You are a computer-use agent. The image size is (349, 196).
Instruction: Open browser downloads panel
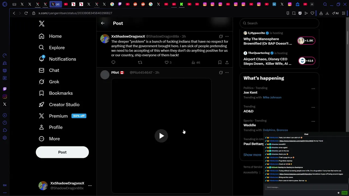327,13
